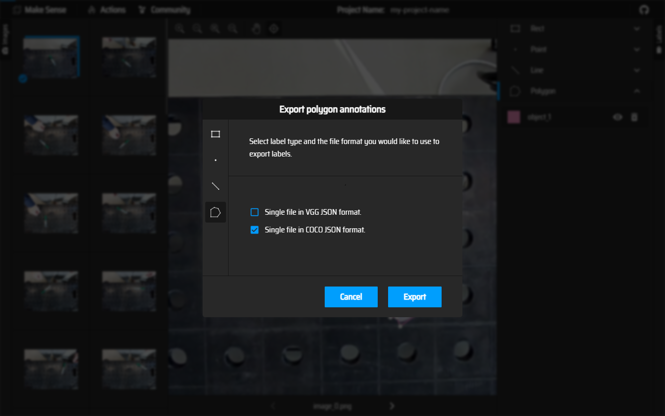Collapse the Polygon labels section

[637, 91]
